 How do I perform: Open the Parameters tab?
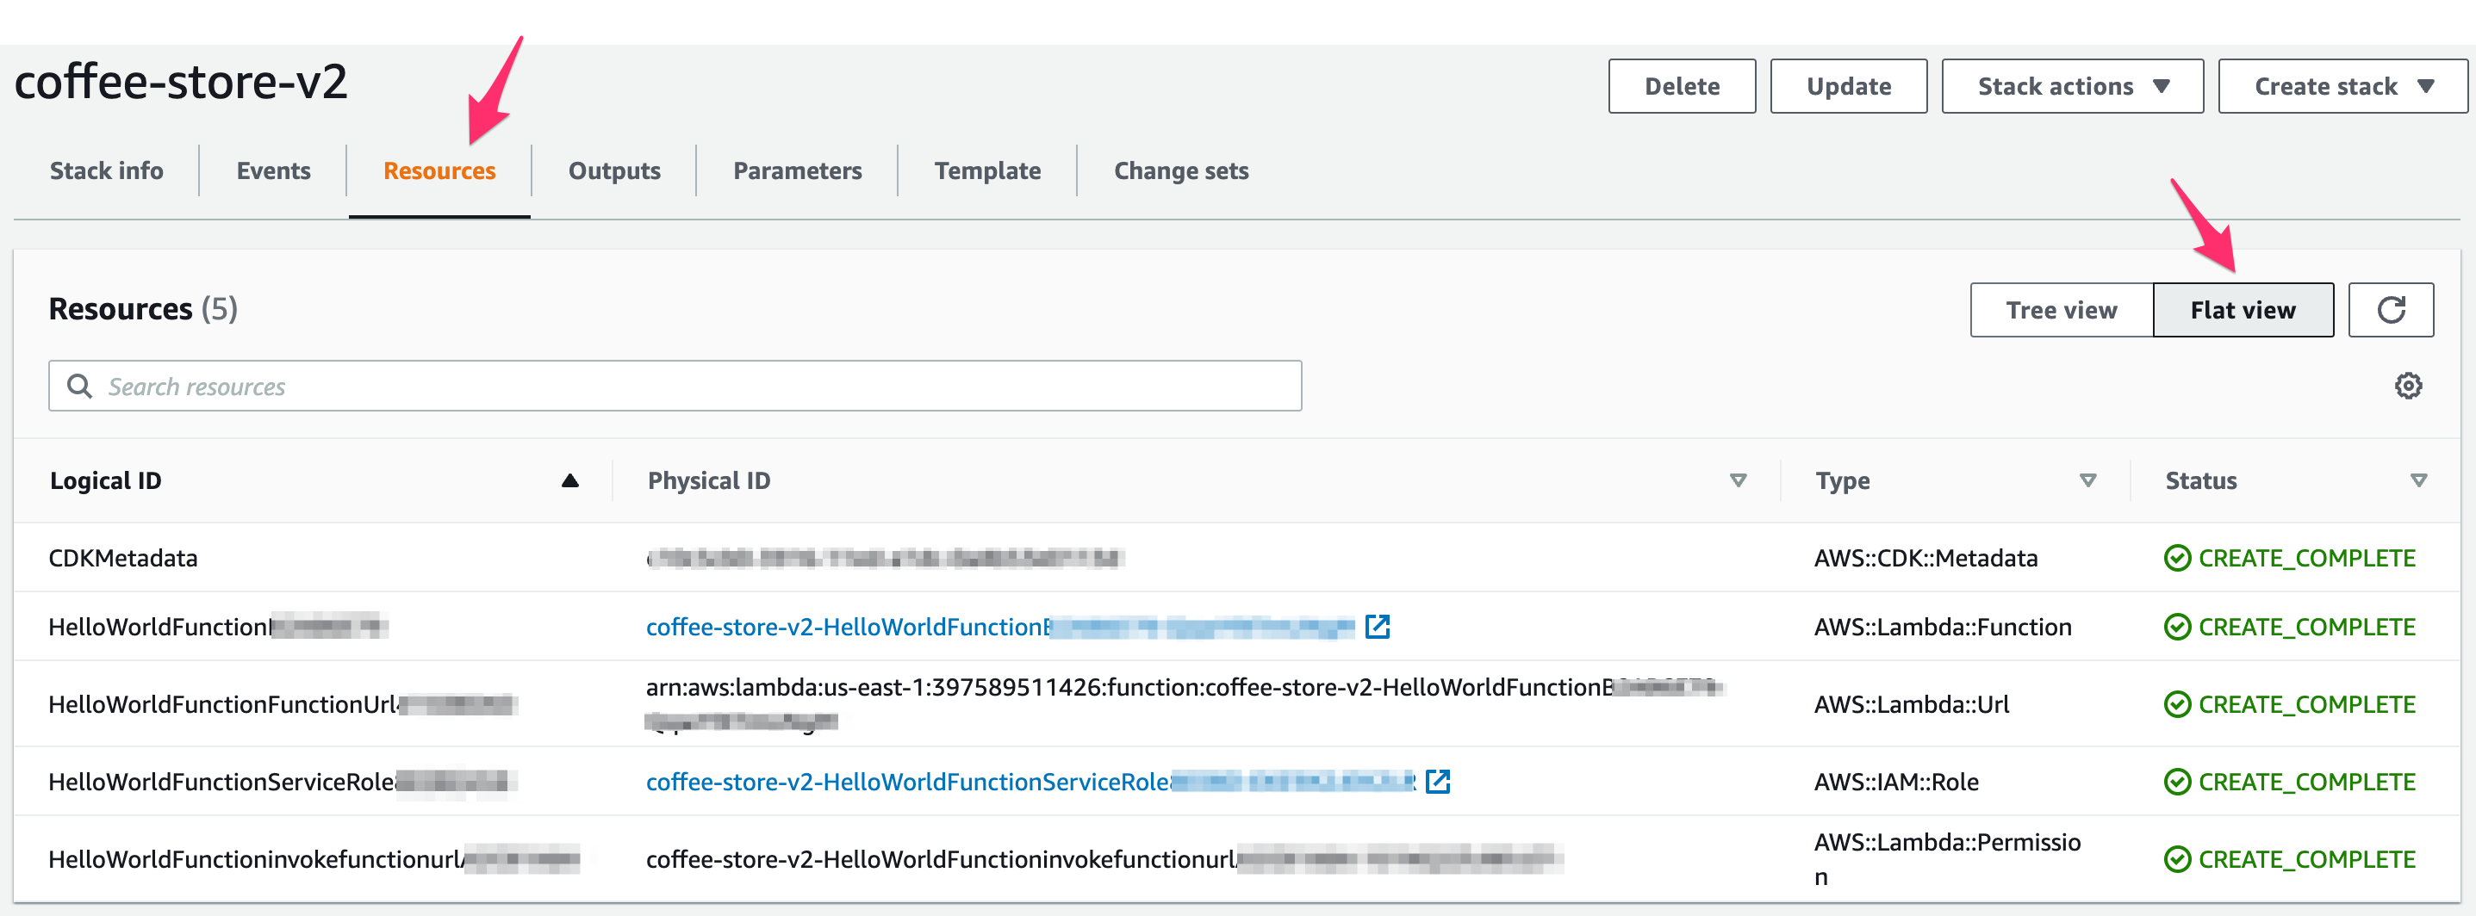[x=797, y=171]
